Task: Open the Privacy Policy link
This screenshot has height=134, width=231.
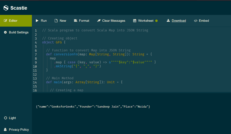Action: 19,129
